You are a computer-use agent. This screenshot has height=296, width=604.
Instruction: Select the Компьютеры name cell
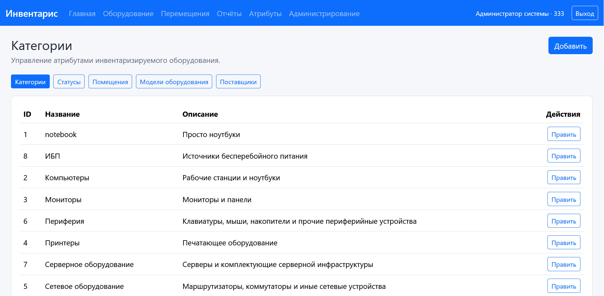pos(67,178)
